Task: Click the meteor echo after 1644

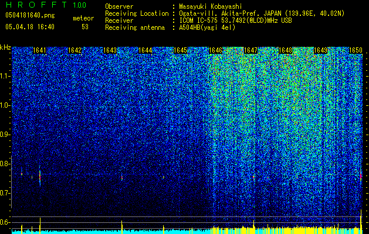Action: [163, 177]
